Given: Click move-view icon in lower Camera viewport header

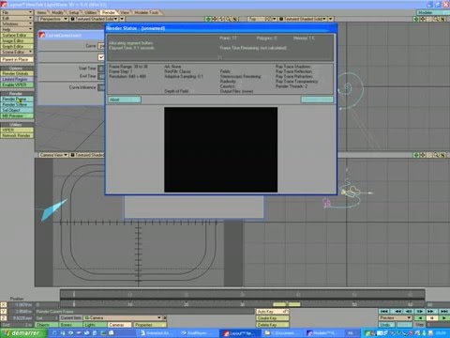Looking at the screenshot, I should click(x=423, y=155).
